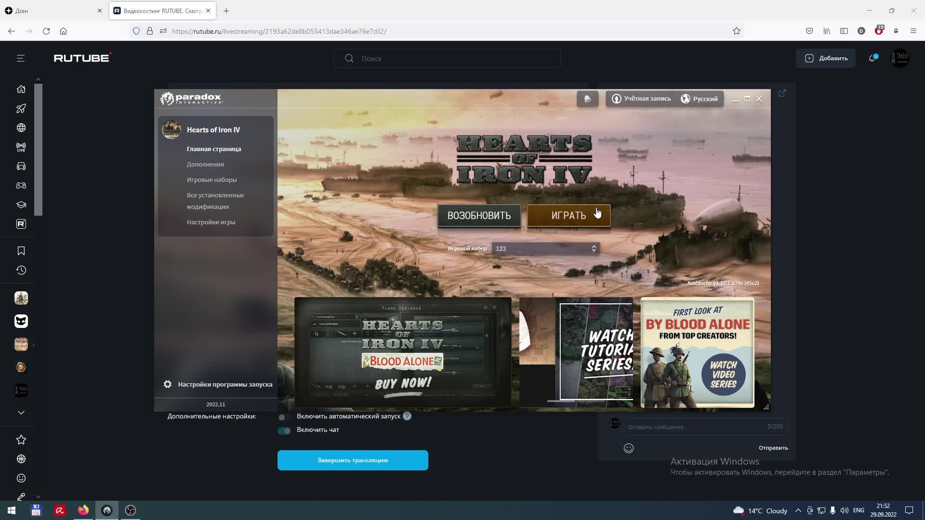This screenshot has height=520, width=925.
Task: Open OBS Studio from the taskbar
Action: pyautogui.click(x=131, y=510)
